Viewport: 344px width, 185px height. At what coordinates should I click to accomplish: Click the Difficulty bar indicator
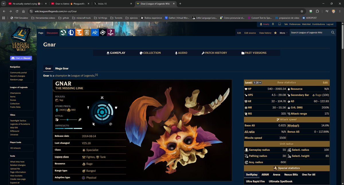[69, 128]
